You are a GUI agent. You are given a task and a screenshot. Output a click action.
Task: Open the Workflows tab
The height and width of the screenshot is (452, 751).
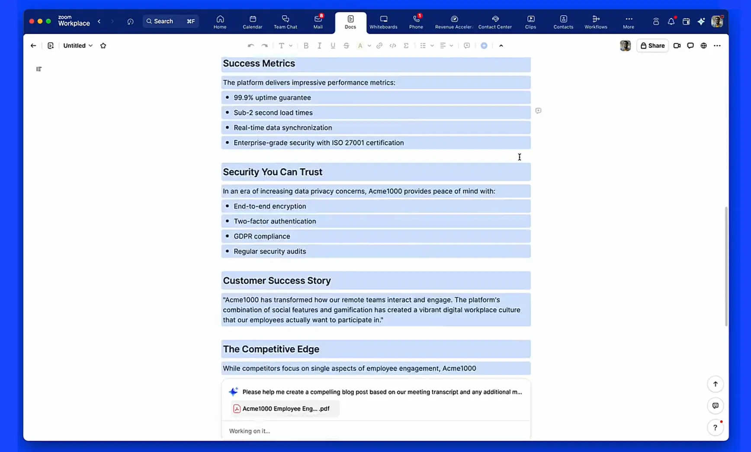click(x=596, y=22)
